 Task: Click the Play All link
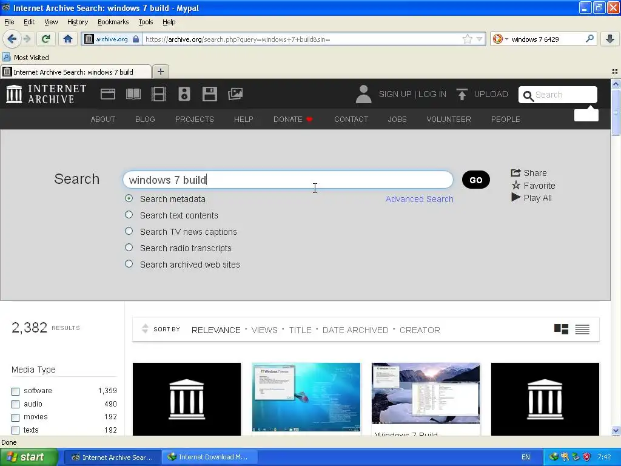[531, 198]
